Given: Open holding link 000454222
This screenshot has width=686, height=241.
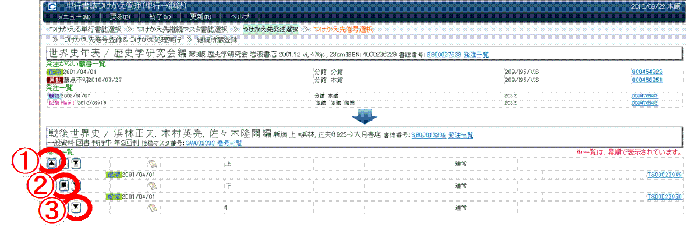Looking at the screenshot, I should coord(647,72).
